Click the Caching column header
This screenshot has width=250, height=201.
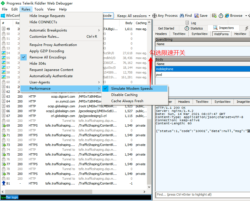tap(141, 23)
